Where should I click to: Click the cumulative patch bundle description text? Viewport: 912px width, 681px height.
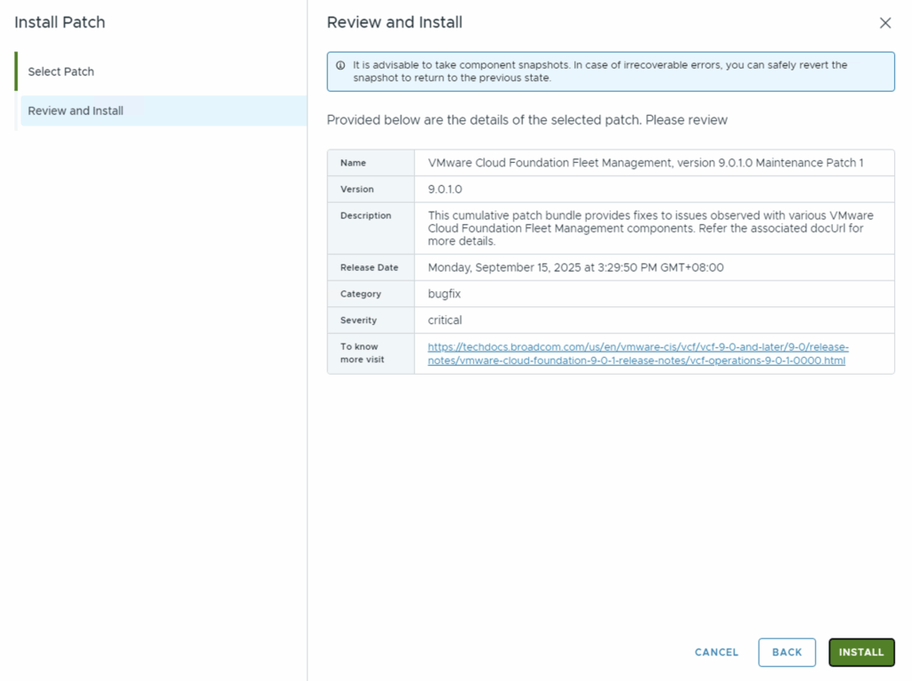tap(650, 228)
